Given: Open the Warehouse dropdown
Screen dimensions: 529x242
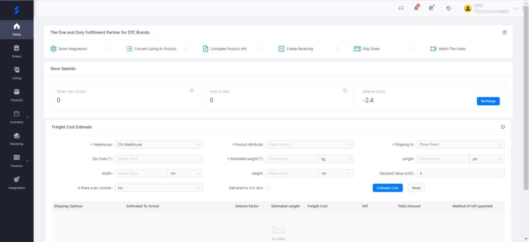Looking at the screenshot, I should pyautogui.click(x=159, y=144).
